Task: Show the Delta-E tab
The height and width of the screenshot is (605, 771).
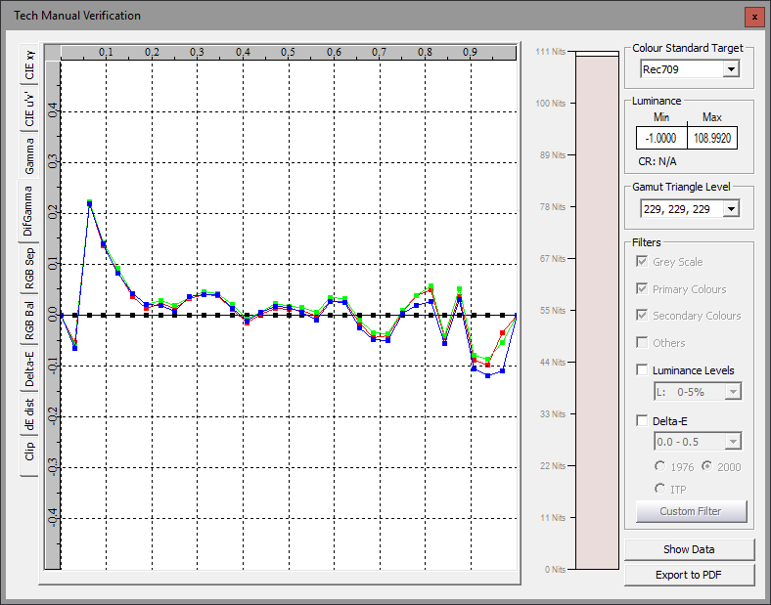Action: [x=29, y=369]
